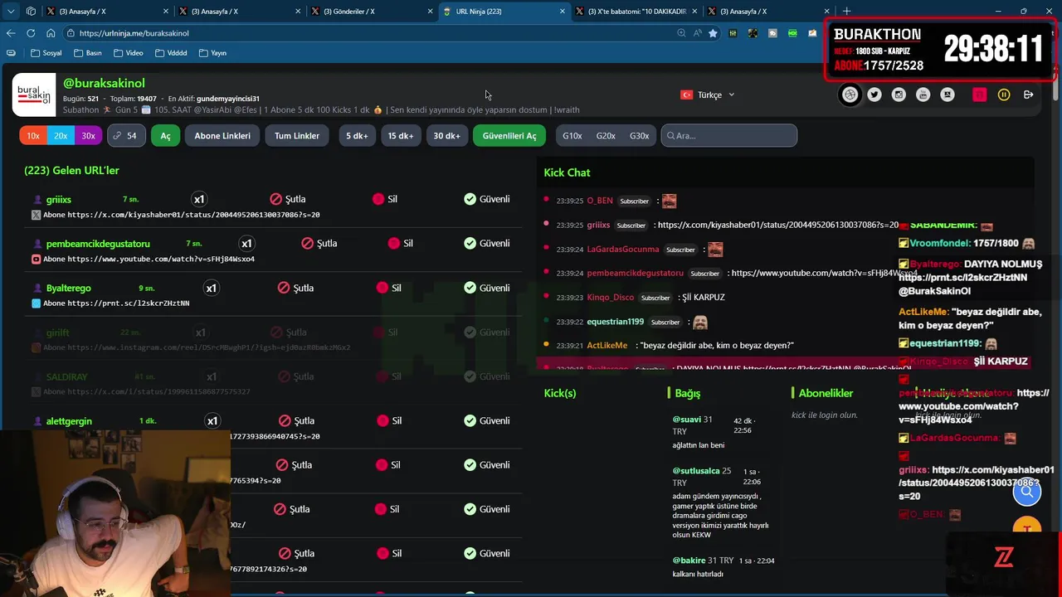This screenshot has width=1062, height=597.
Task: Mark griiixs link as Güvenli
Action: [487, 199]
